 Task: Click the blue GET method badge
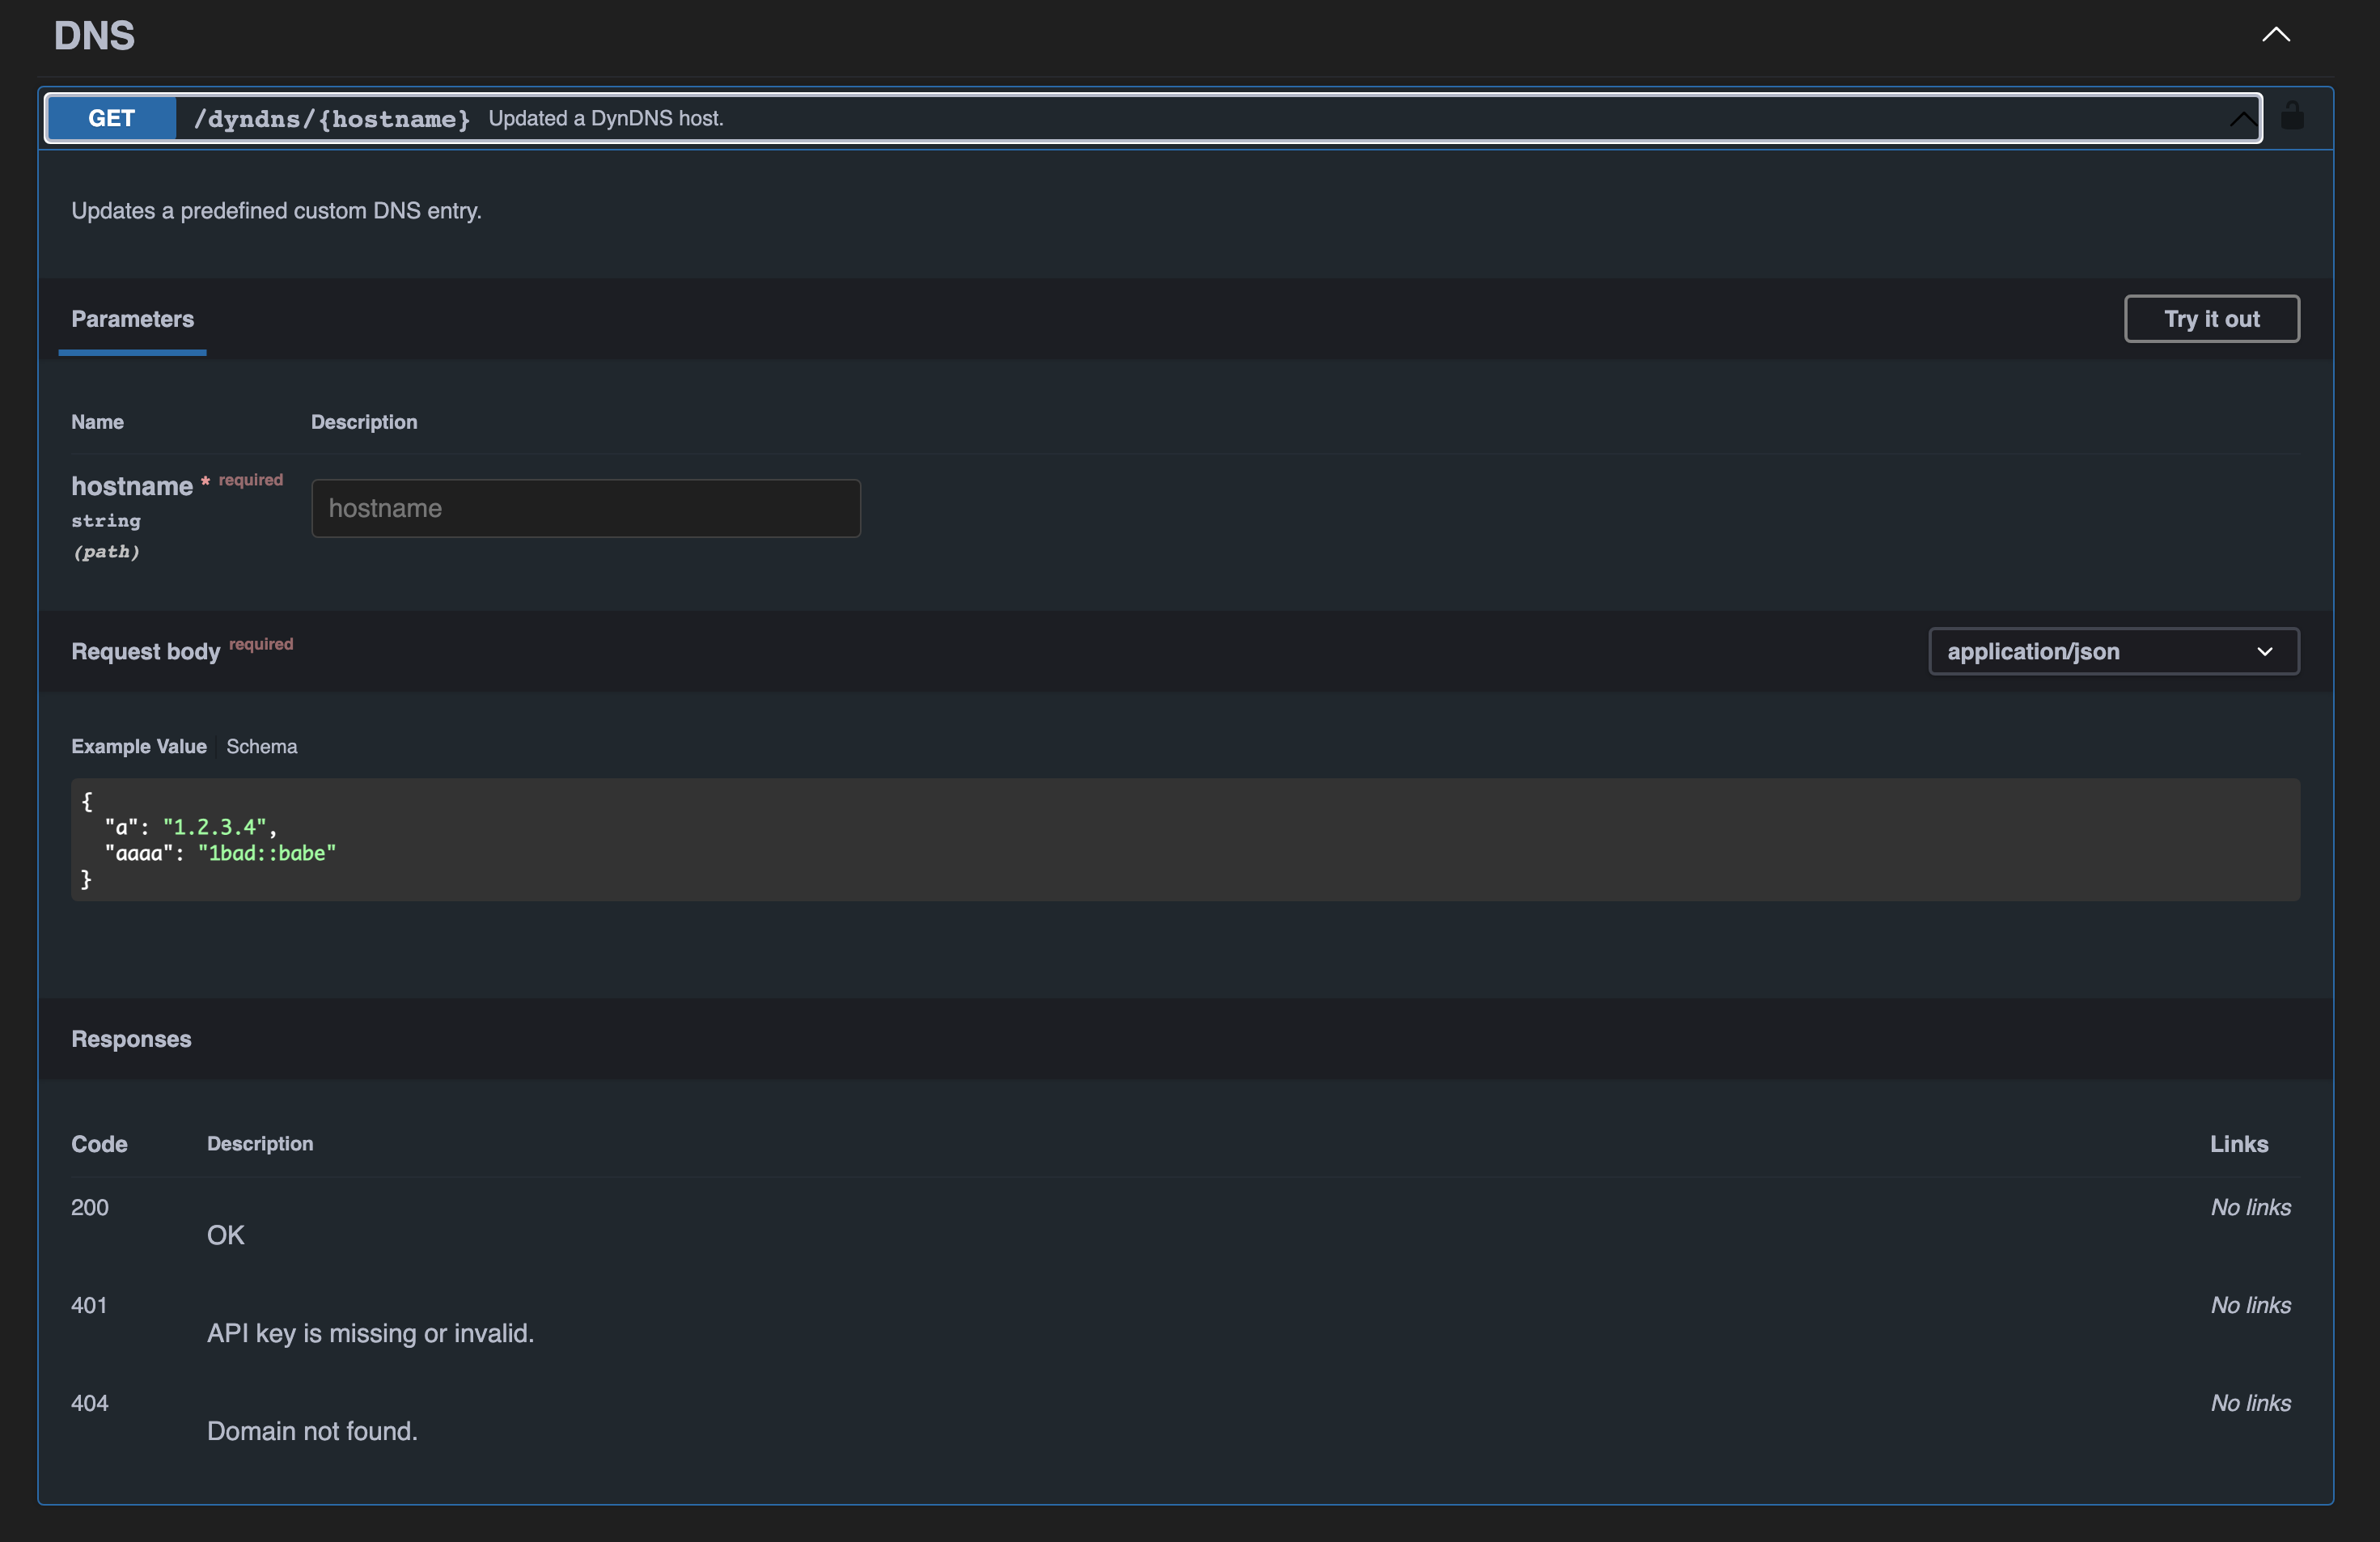111,118
